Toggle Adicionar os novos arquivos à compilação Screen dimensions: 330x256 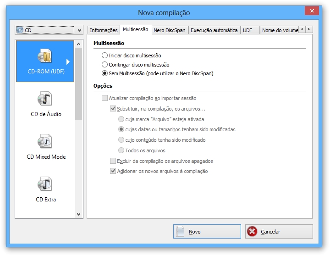coord(113,171)
